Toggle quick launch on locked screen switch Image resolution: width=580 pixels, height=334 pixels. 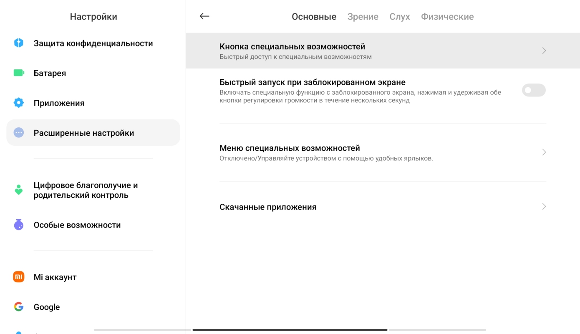point(533,90)
